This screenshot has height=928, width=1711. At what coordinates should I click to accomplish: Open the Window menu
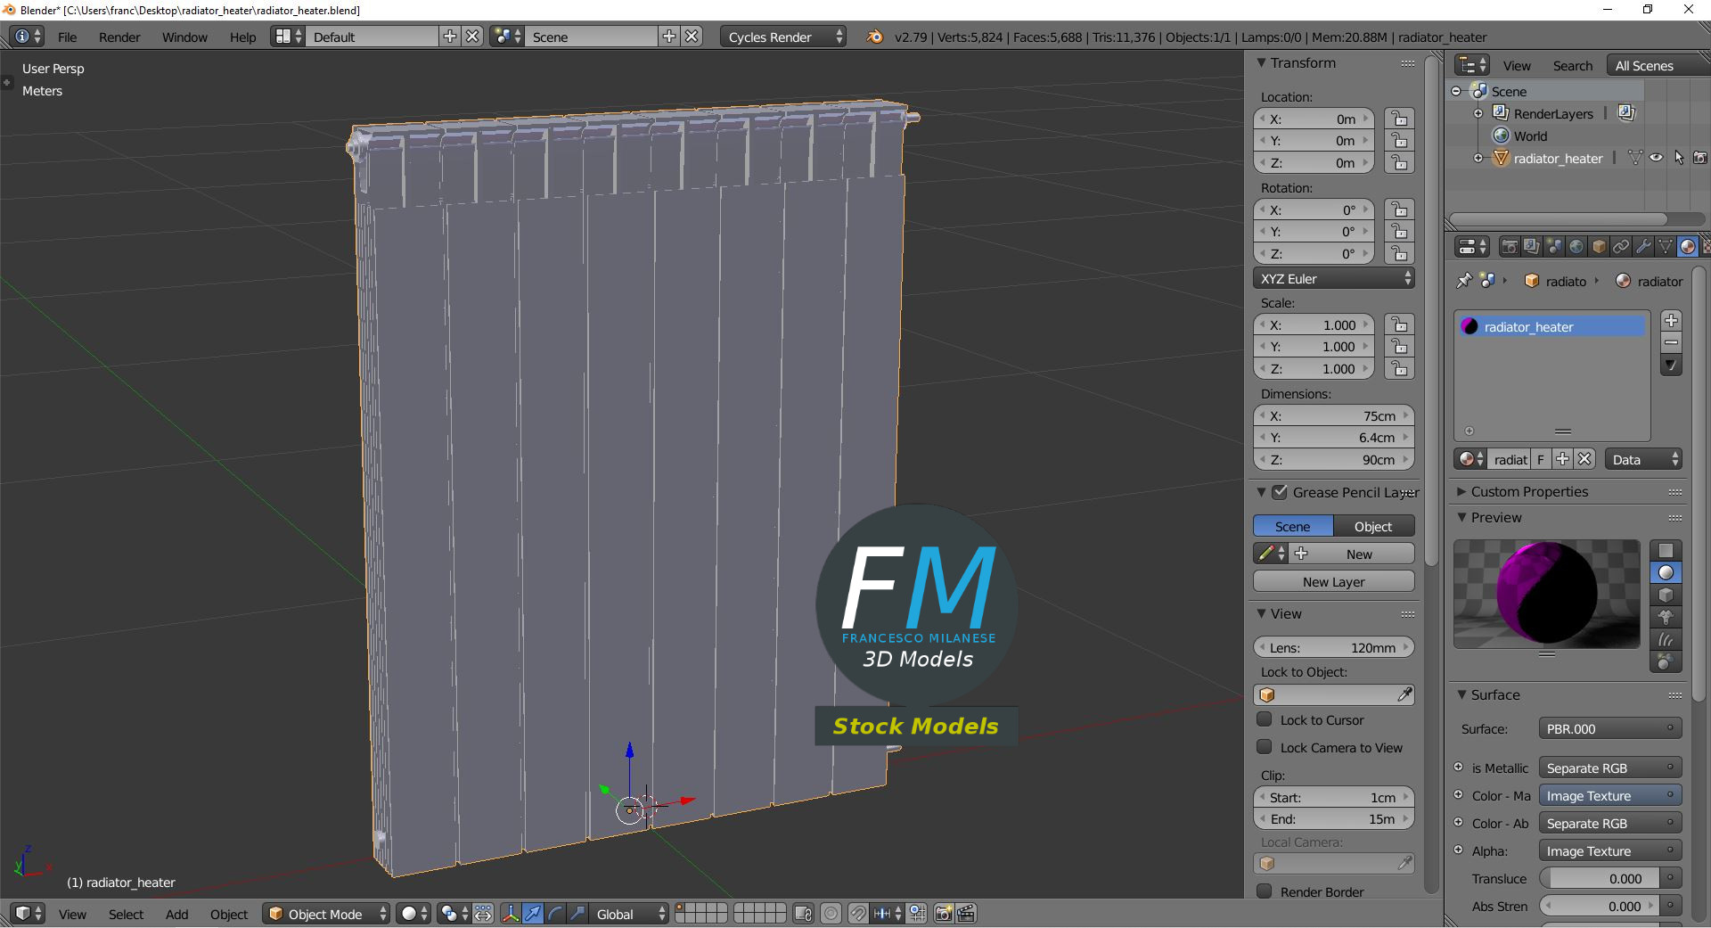pyautogui.click(x=184, y=37)
